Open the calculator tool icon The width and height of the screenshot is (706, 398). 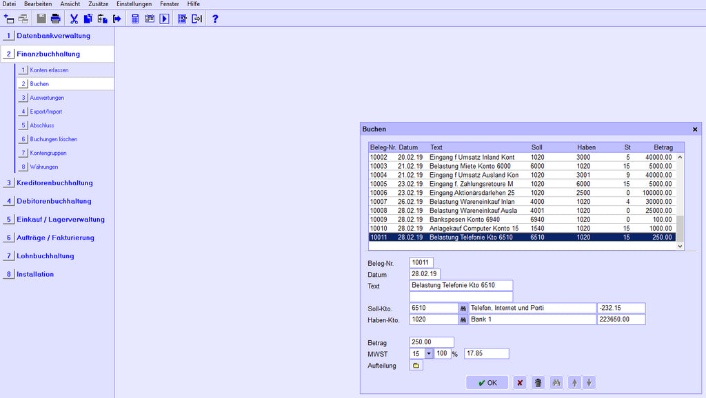click(135, 19)
